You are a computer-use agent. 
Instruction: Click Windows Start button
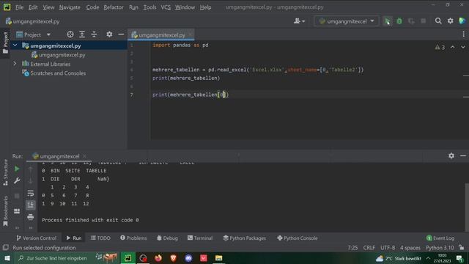click(x=7, y=257)
